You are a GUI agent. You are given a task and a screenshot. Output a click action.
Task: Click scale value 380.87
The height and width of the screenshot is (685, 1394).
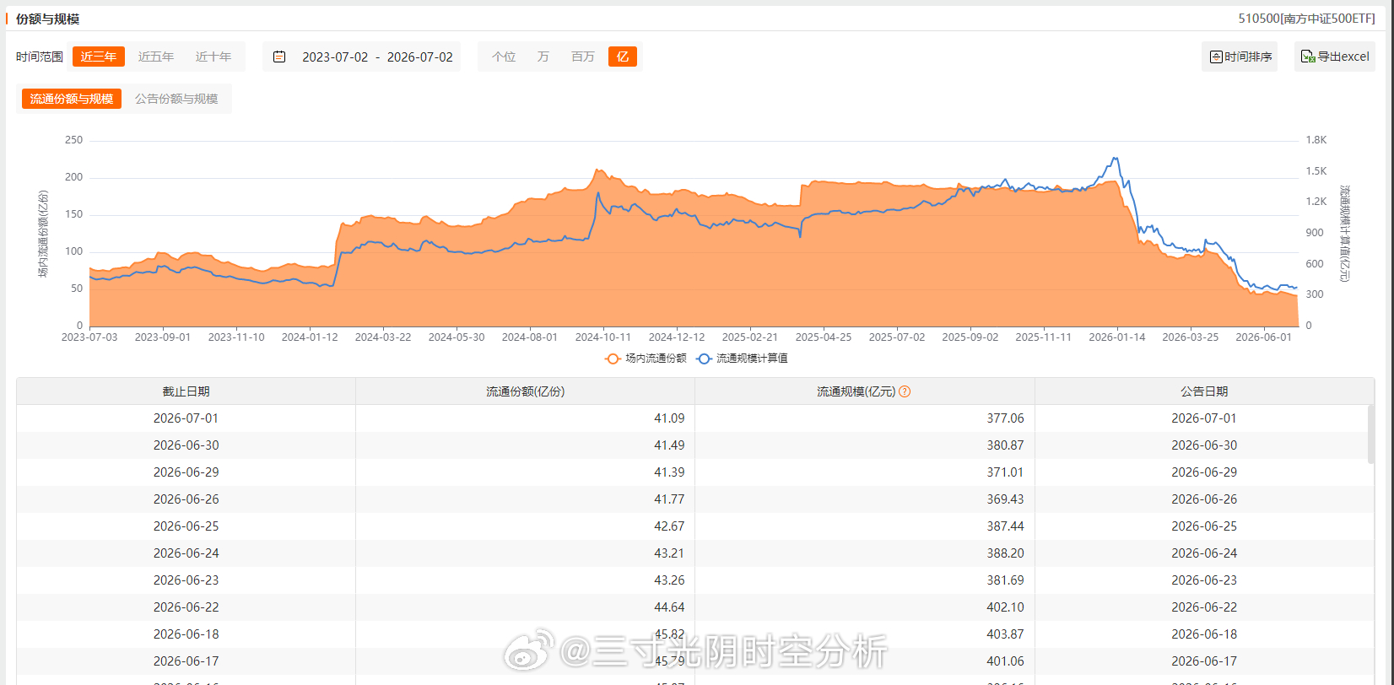tap(1005, 445)
